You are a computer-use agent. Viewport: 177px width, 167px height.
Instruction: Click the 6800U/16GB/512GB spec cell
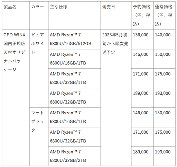point(74,39)
